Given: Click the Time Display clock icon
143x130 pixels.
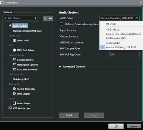Looking at the screenshot, I should 14,94.
